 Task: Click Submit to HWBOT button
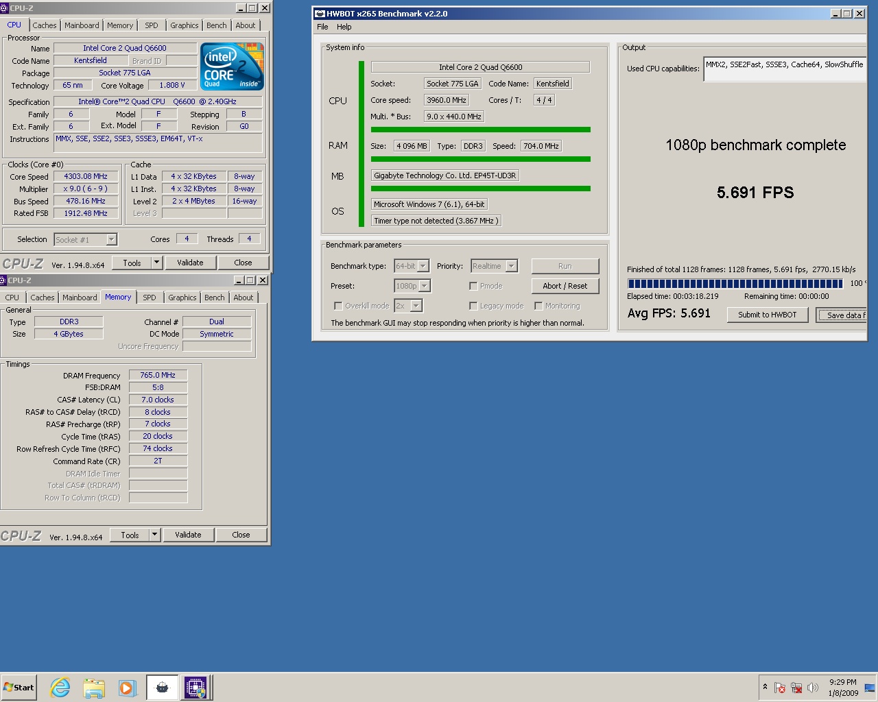[768, 315]
